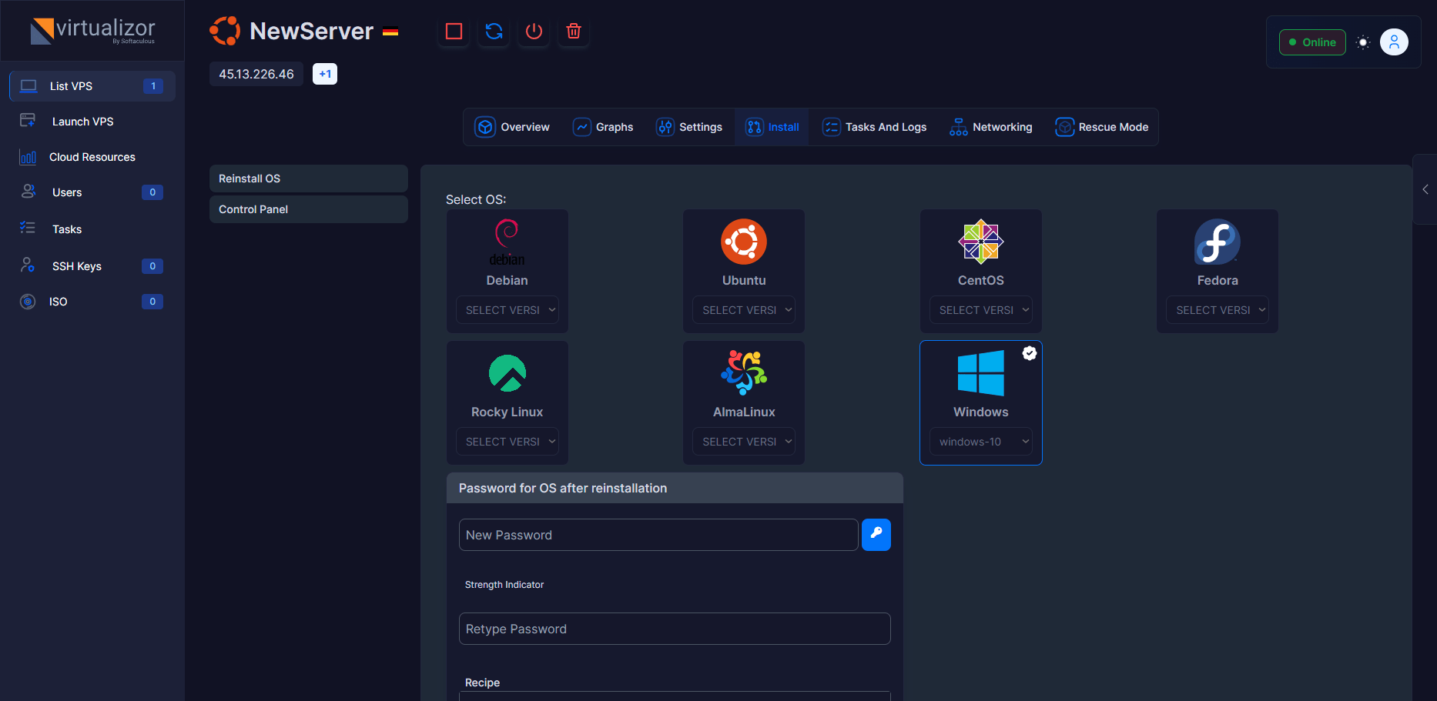
Task: Switch to the Networking tab
Action: coord(991,127)
